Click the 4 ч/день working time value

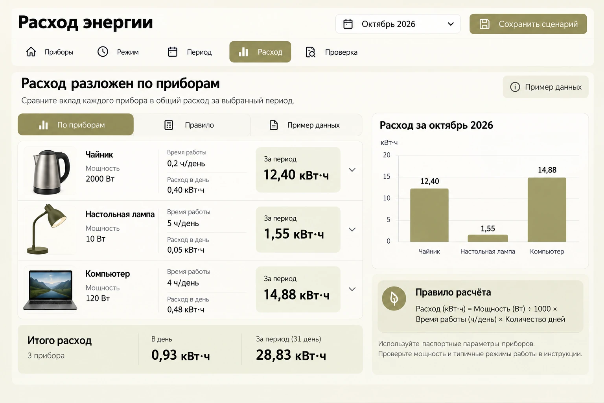click(x=183, y=283)
